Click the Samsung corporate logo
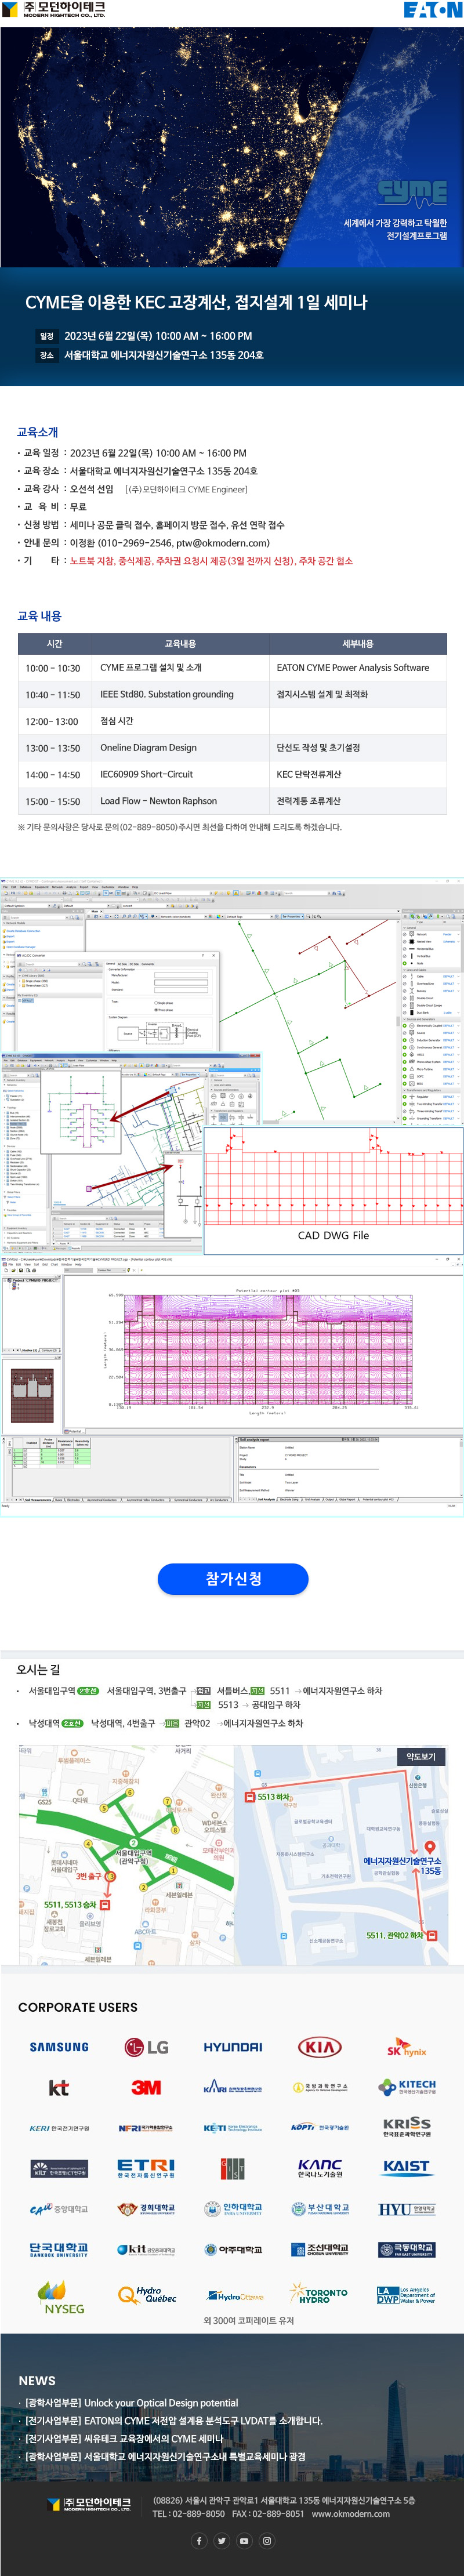 click(59, 2047)
